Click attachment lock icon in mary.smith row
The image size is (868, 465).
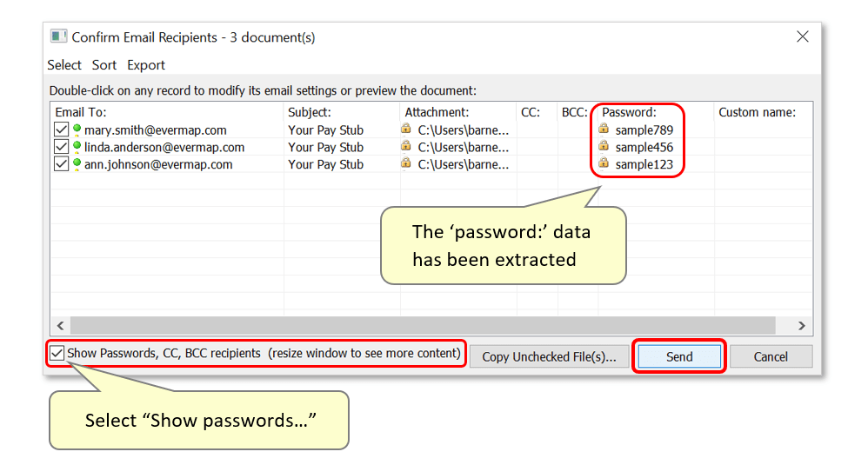click(406, 129)
